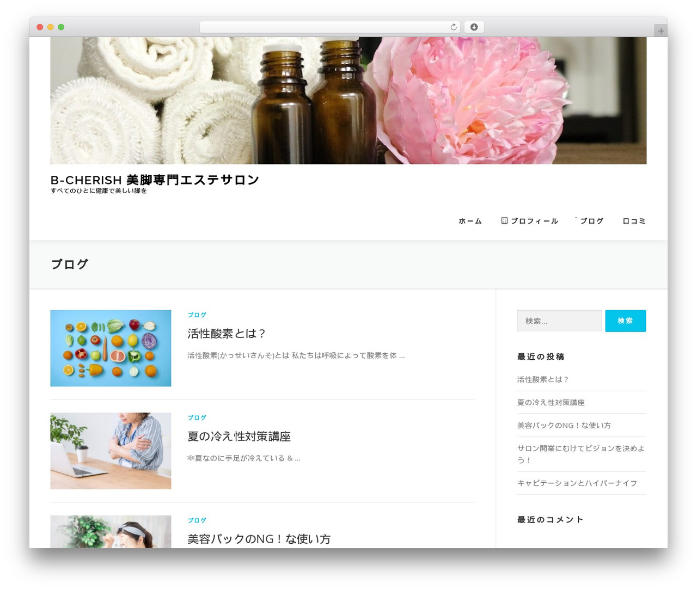The image size is (697, 590).
Task: Click ブログ category label above 夏の冷え性対策講座
Action: click(197, 418)
